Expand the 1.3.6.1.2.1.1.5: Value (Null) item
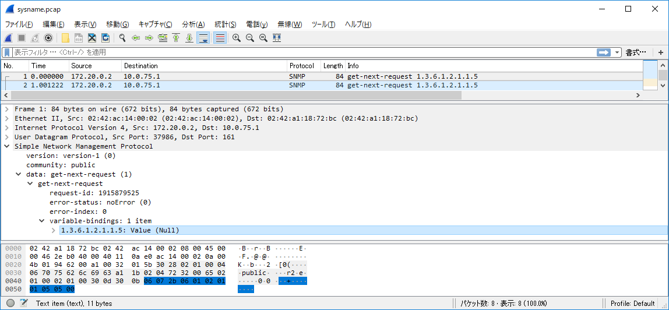Screen dimensions: 669x310 tap(54, 230)
